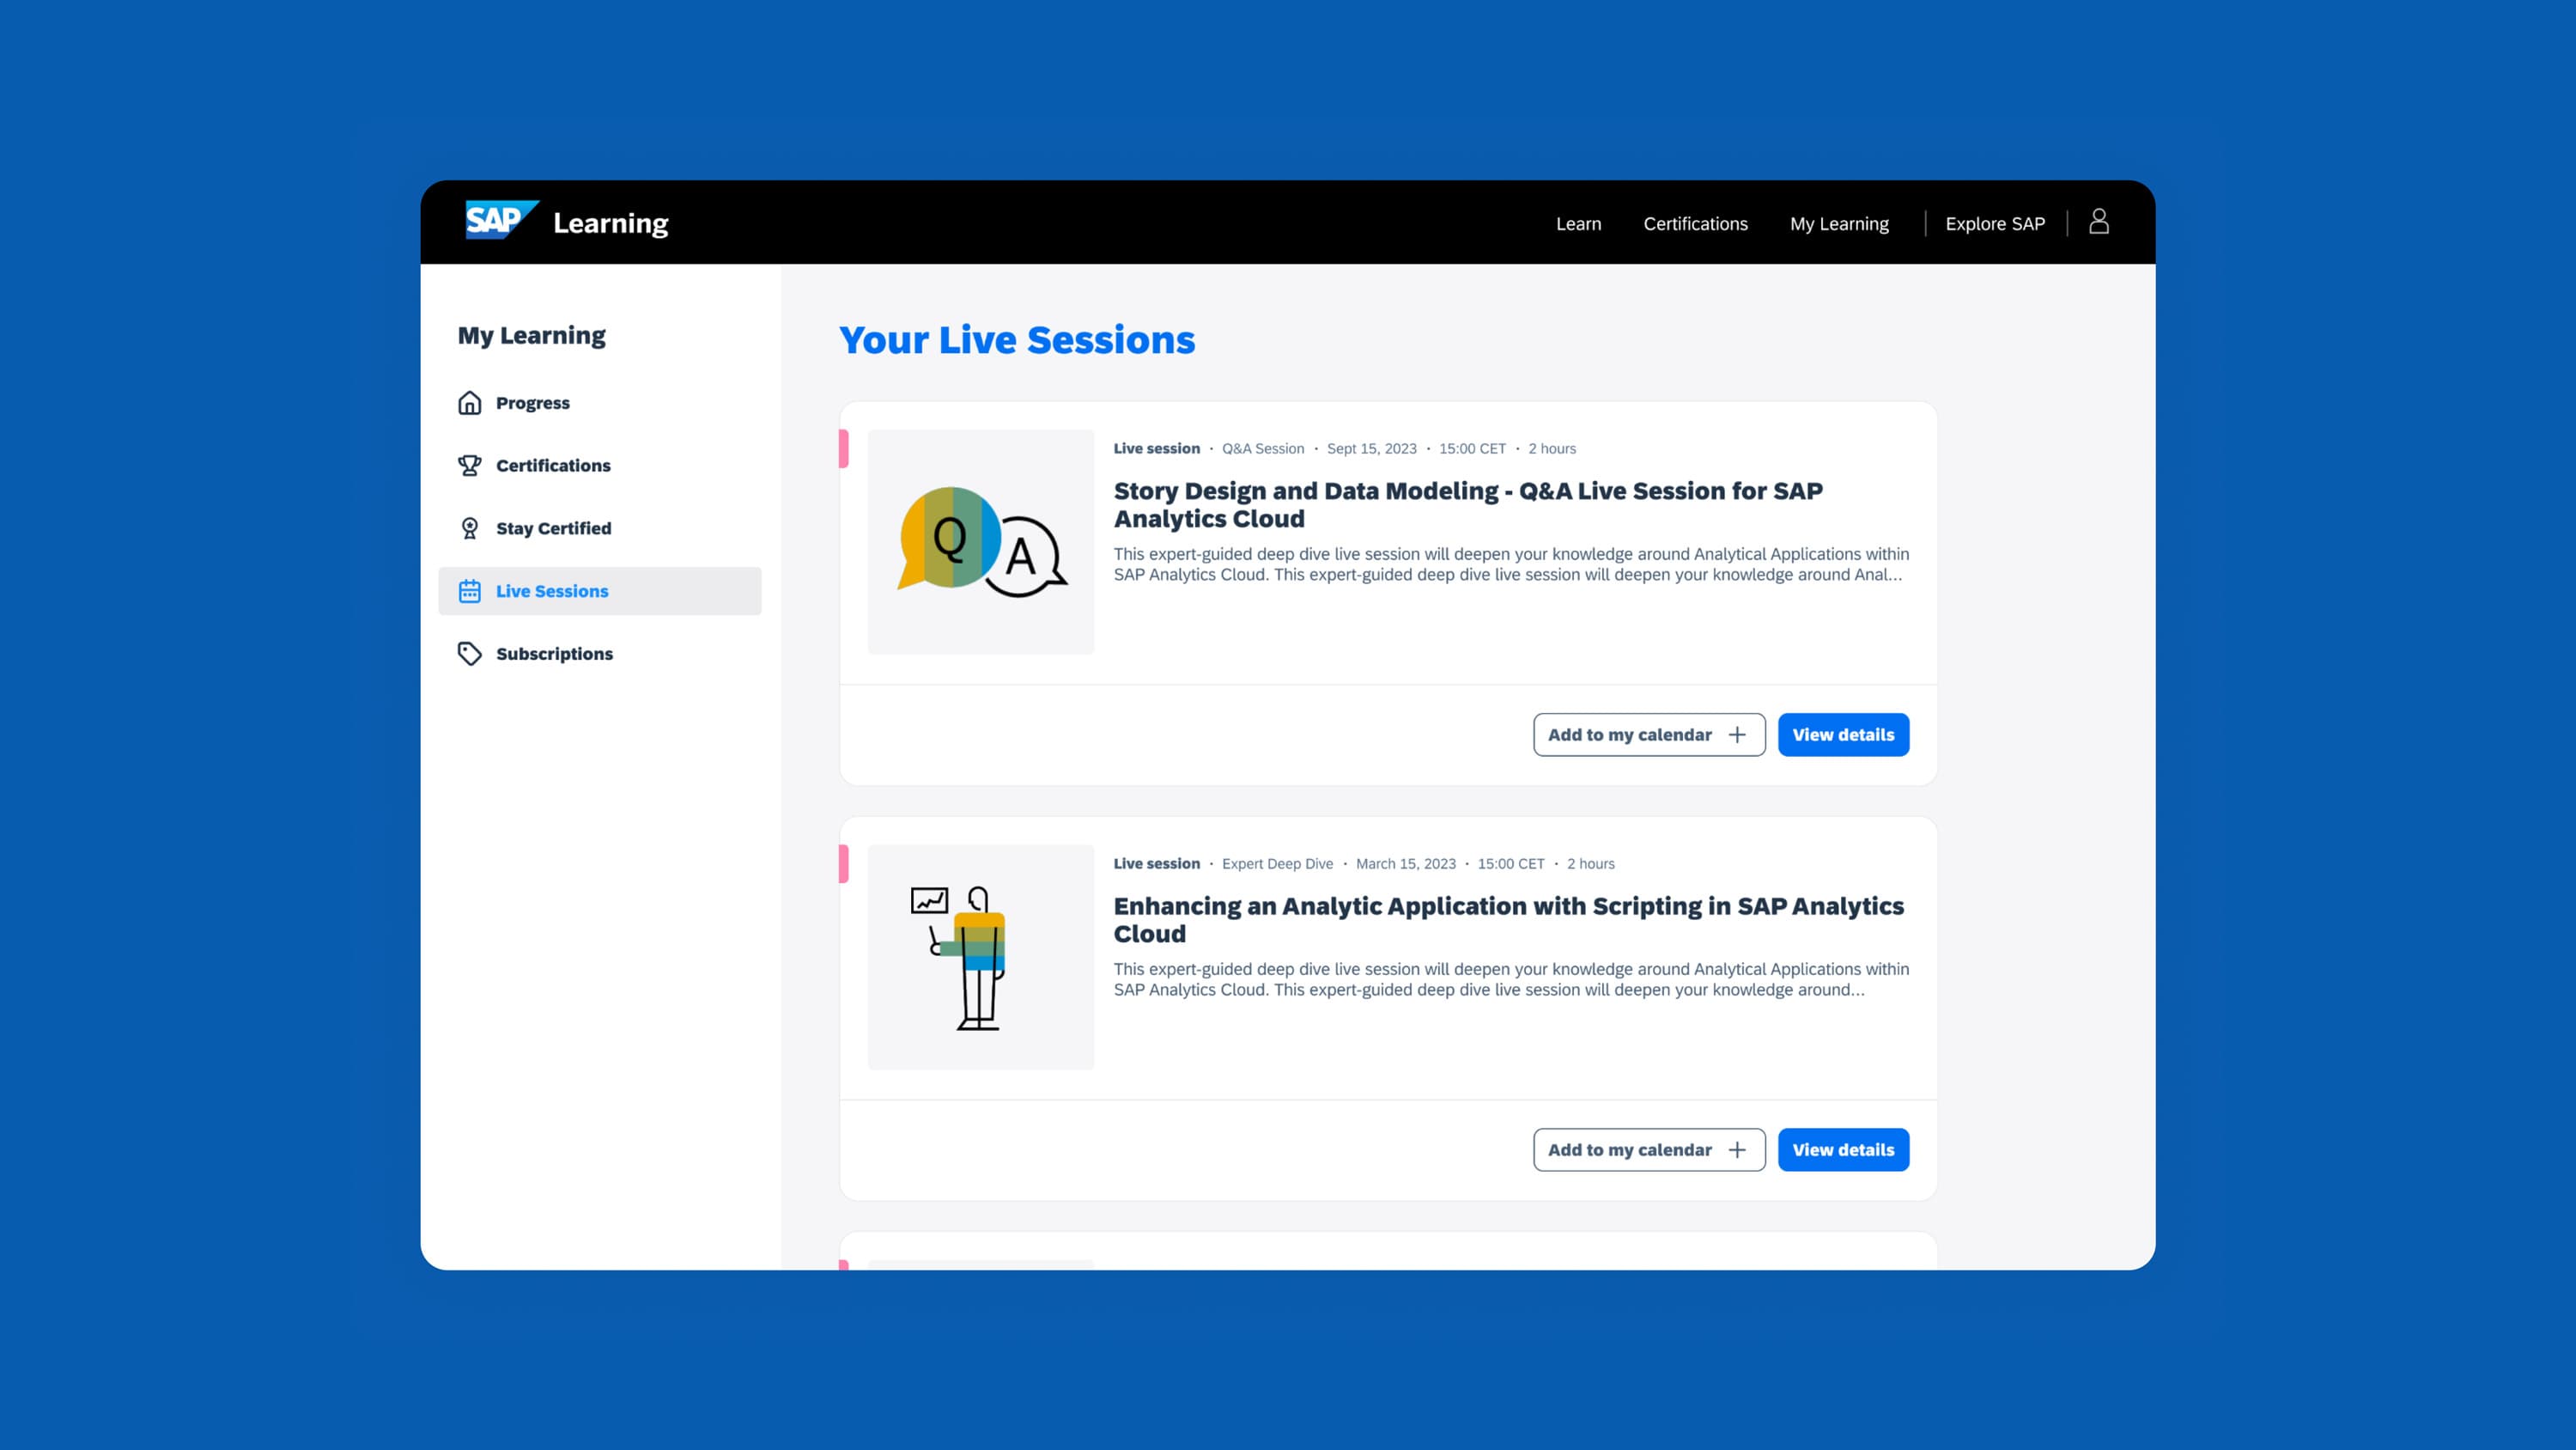Click View details for Q&A Live Session

[x=1844, y=734]
